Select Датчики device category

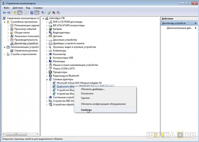[58, 36]
